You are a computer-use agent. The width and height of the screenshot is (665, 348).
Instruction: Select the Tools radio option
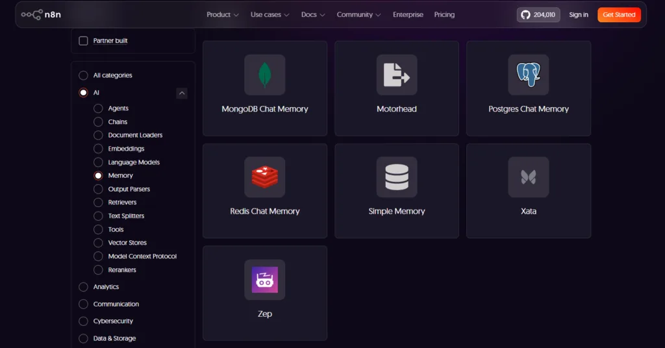(98, 229)
